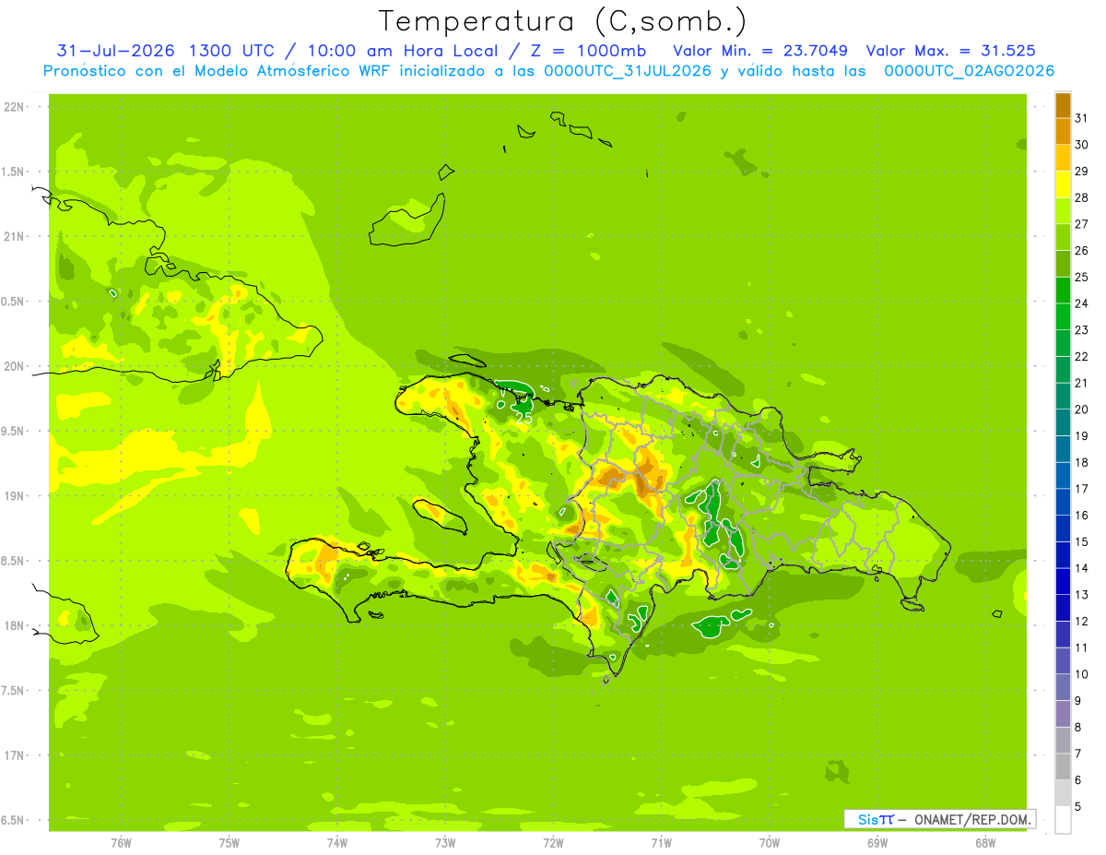Image resolution: width=1106 pixels, height=855 pixels.
Task: Pick the legend swatch between 29 and 30
Action: coord(1063,158)
